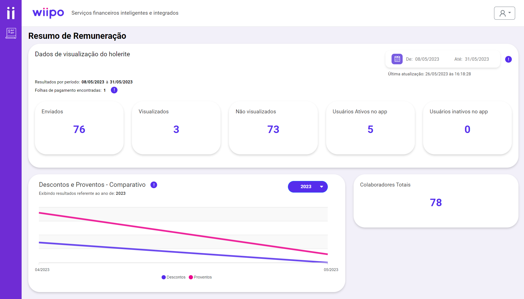The height and width of the screenshot is (299, 524).
Task: Click the calendar icon in date range
Action: click(397, 59)
